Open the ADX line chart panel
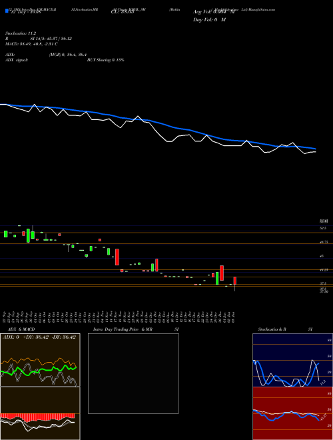This screenshot has height=440, width=333. click(x=40, y=360)
